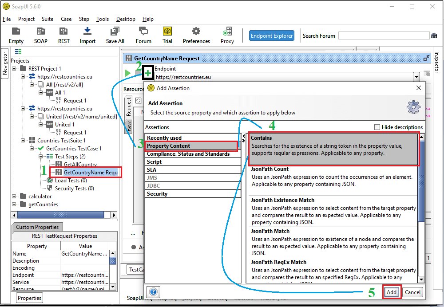Viewport: 444px width, 307px height.
Task: Select the JsonPath Existence Match assertion
Action: click(333, 211)
